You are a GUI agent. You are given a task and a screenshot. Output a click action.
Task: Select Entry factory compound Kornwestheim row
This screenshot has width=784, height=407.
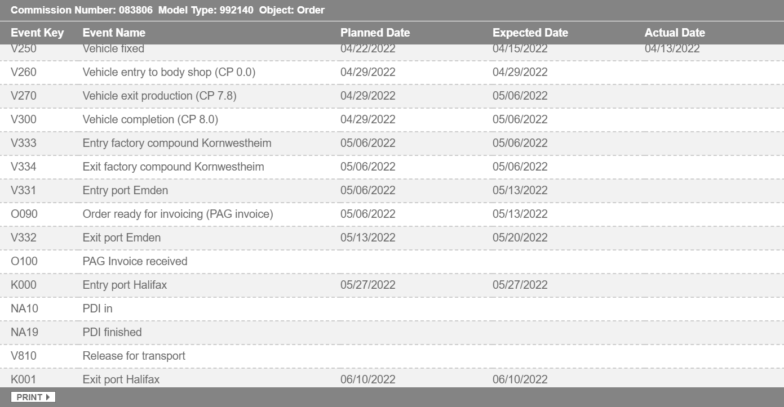177,143
